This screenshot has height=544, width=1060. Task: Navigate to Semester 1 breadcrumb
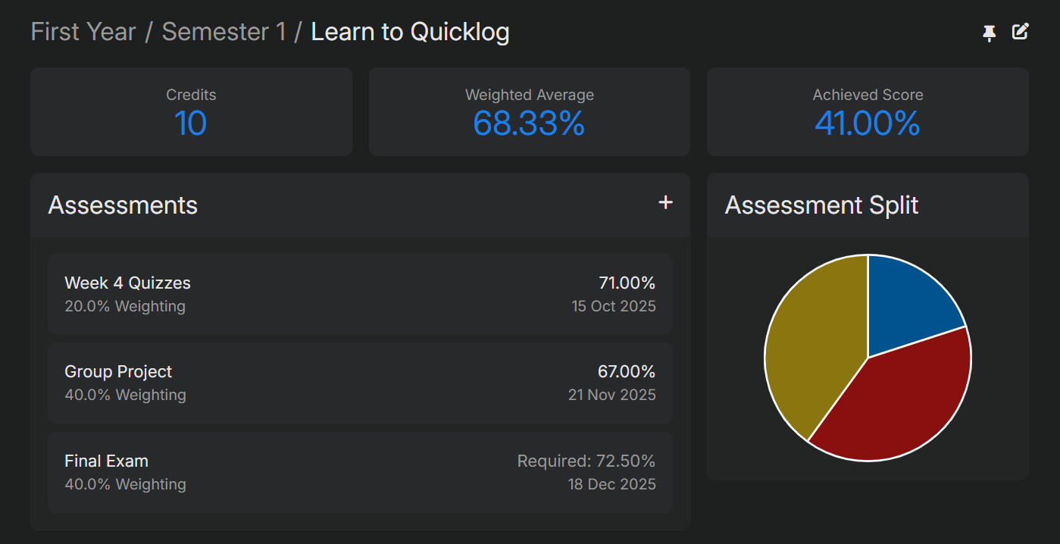(224, 32)
